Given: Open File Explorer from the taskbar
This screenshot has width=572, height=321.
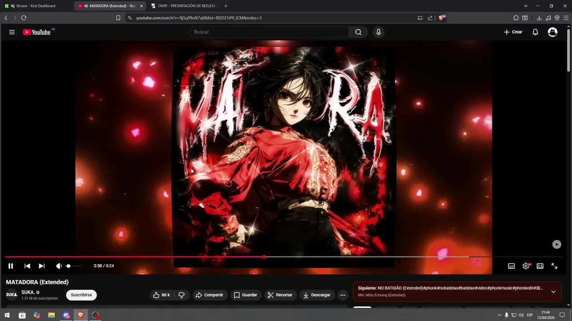Looking at the screenshot, I should [51, 315].
